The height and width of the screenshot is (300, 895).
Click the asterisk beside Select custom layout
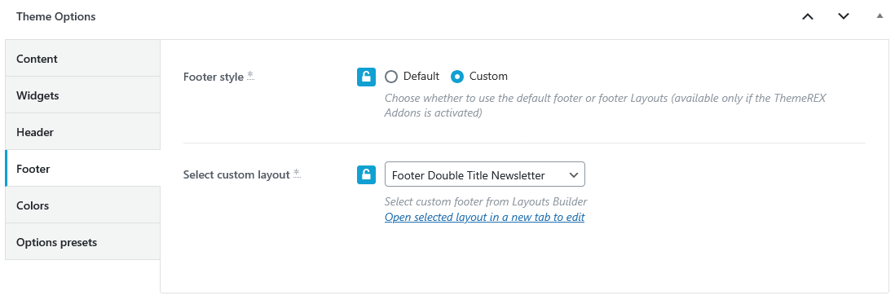[x=297, y=174]
